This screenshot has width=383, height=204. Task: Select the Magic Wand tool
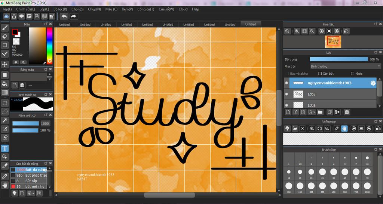4,120
